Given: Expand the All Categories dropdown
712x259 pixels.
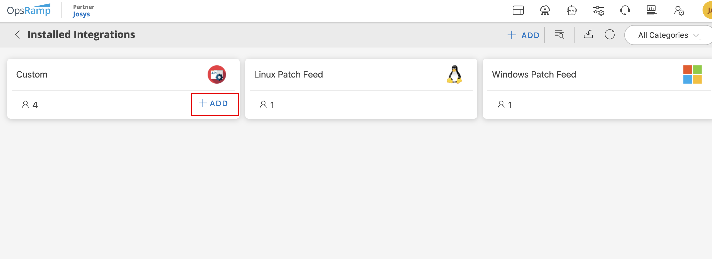Looking at the screenshot, I should (x=668, y=35).
